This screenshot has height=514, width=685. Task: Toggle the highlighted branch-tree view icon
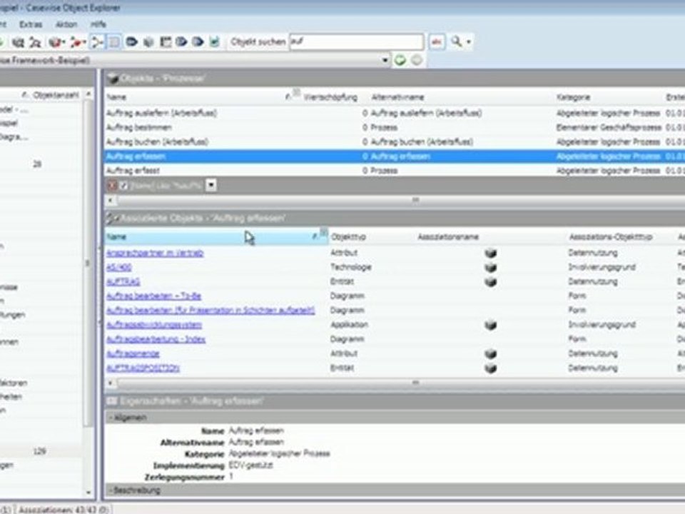pyautogui.click(x=97, y=42)
